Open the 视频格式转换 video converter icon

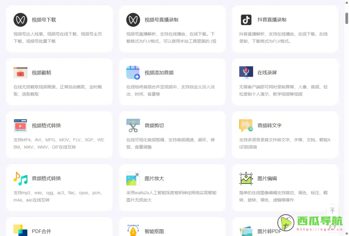pos(20,125)
